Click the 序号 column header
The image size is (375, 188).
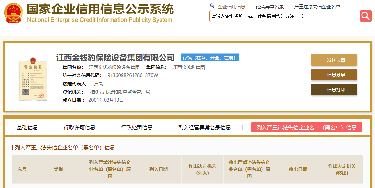tap(22, 169)
